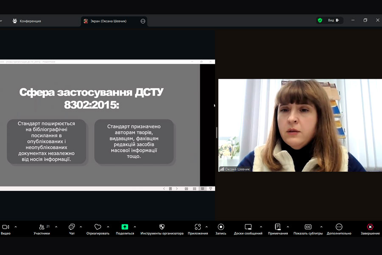
Task: Click the Оксана Шевчик video thumbnail
Action: (300, 125)
